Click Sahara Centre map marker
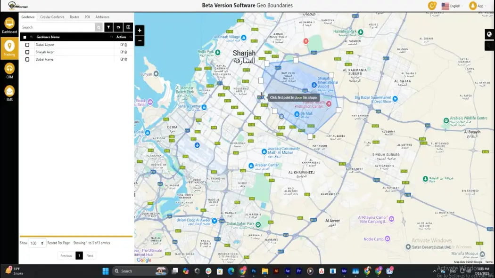 point(204,107)
